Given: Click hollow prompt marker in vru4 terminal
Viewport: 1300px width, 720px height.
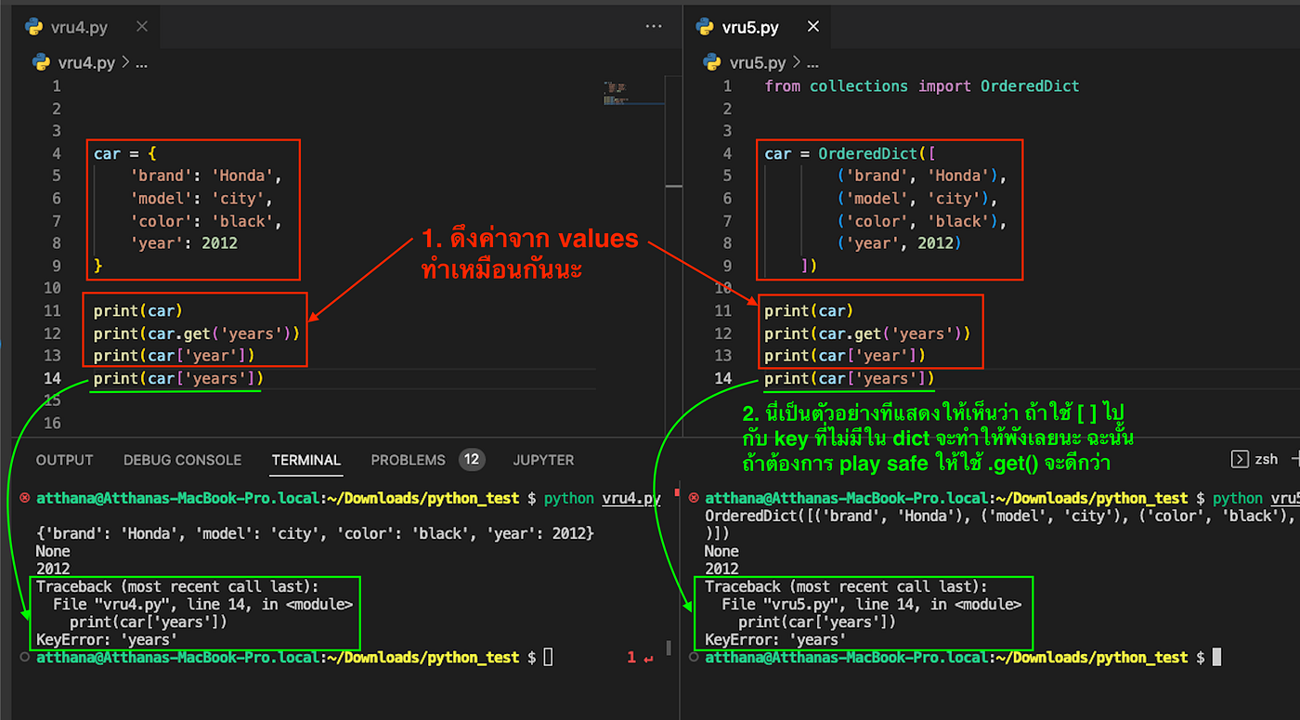Looking at the screenshot, I should point(25,657).
